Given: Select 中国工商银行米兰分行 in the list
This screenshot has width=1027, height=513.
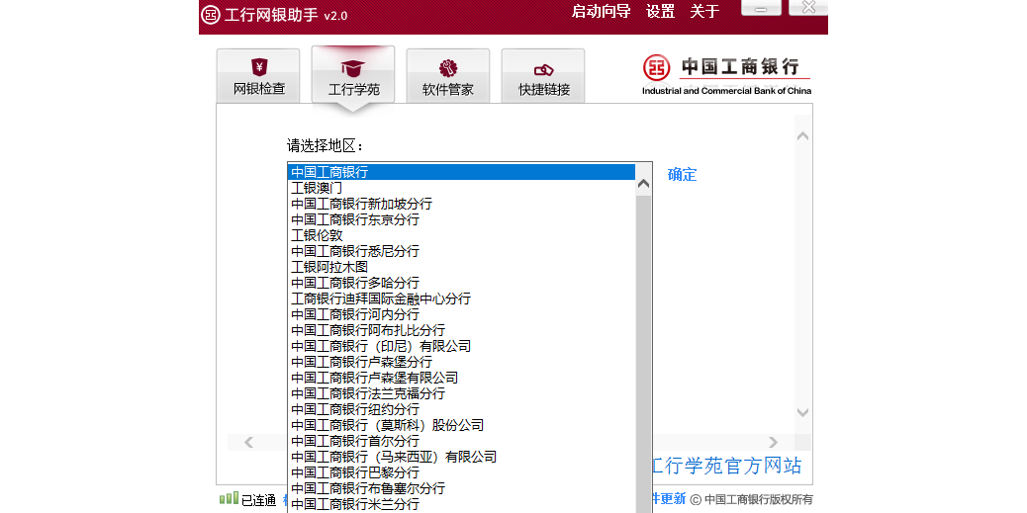Looking at the screenshot, I should pyautogui.click(x=461, y=504).
